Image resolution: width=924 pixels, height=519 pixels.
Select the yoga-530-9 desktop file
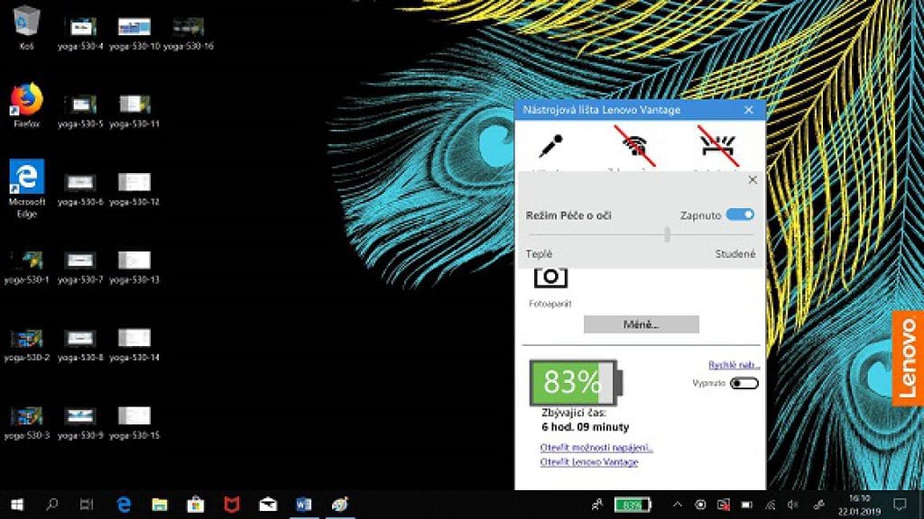80,423
